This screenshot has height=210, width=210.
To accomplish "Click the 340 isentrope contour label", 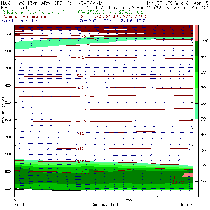I will 80,76.
